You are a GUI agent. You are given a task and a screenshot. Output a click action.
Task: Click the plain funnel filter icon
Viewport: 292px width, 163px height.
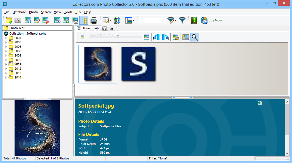182,20
